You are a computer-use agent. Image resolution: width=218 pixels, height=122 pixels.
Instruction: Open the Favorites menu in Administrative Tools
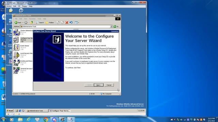coord(32,19)
